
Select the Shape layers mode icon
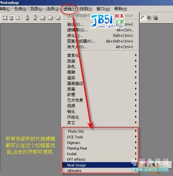pyautogui.click(x=5, y=18)
